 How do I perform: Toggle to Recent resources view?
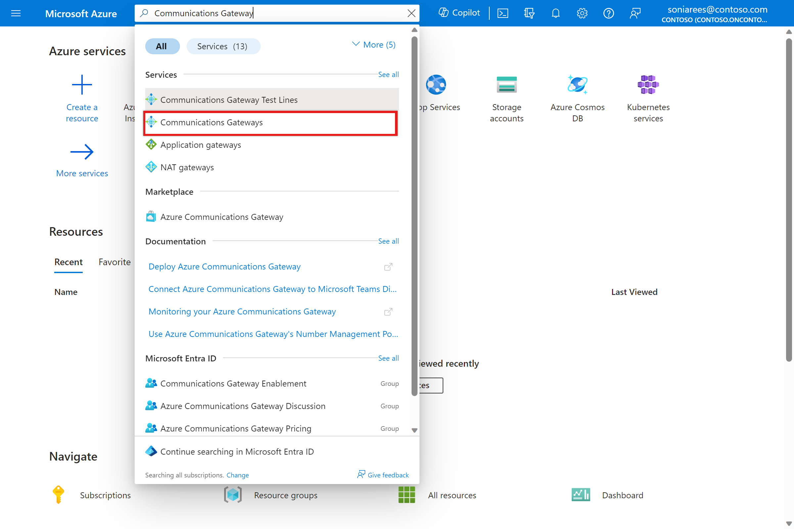68,262
